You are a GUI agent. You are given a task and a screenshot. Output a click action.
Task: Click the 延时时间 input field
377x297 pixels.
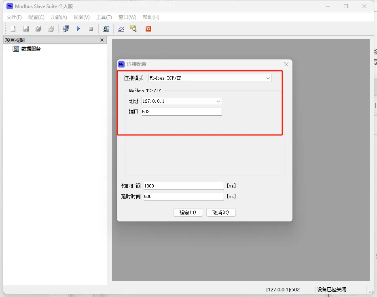pos(184,196)
